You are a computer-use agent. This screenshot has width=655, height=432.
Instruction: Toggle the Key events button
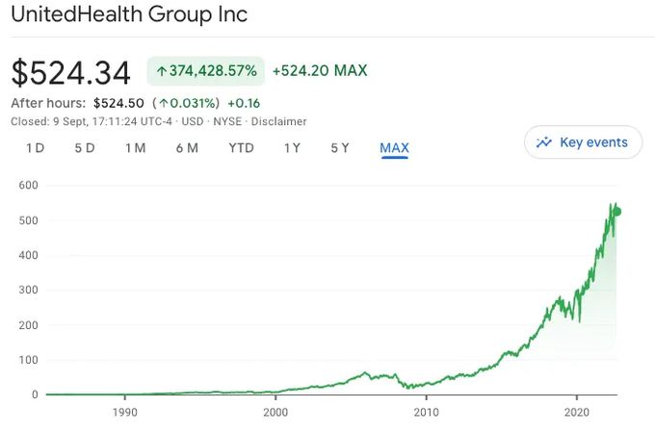pos(583,142)
